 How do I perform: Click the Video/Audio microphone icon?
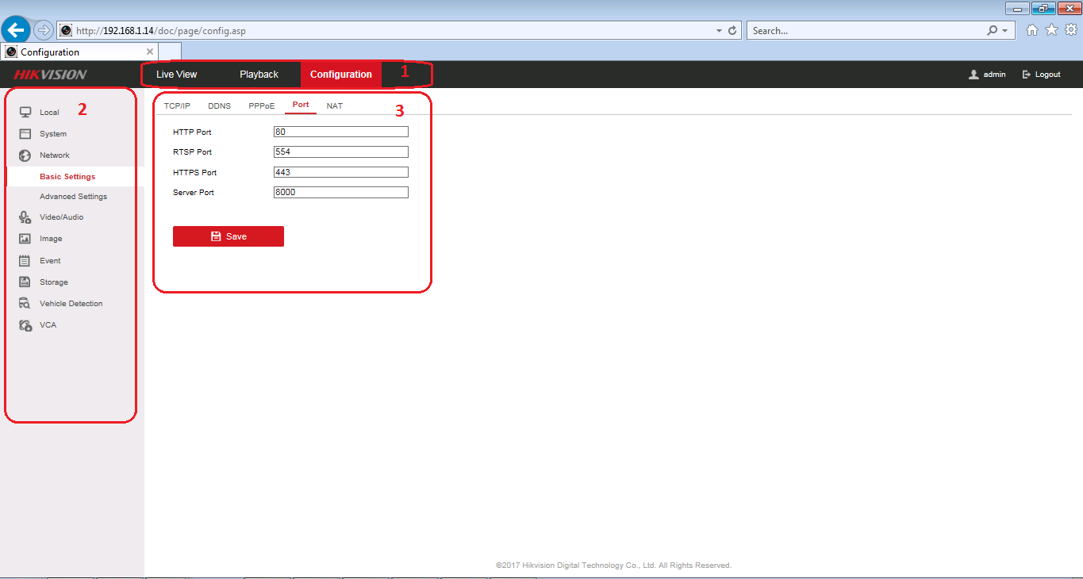point(25,217)
